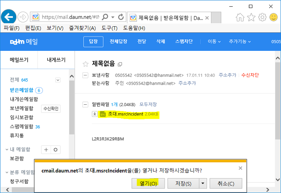Open a new blank tab

click(216, 17)
